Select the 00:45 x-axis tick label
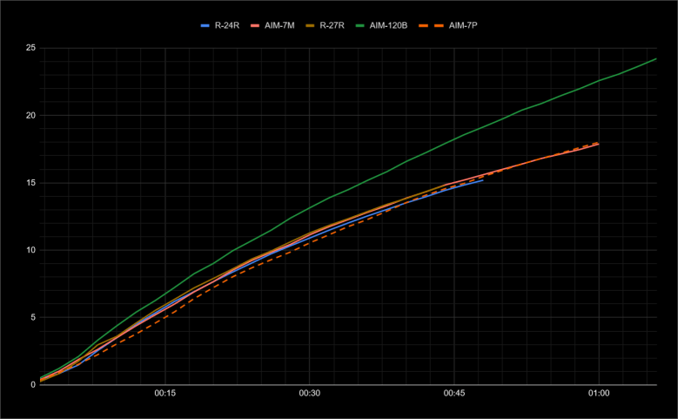 454,395
